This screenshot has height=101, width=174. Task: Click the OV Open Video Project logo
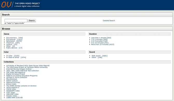[6, 5]
